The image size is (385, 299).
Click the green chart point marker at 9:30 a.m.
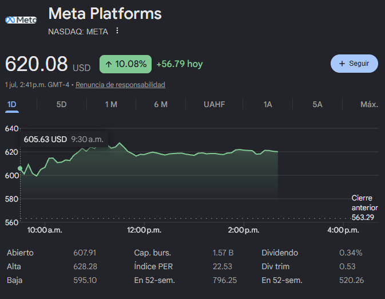[x=20, y=168]
